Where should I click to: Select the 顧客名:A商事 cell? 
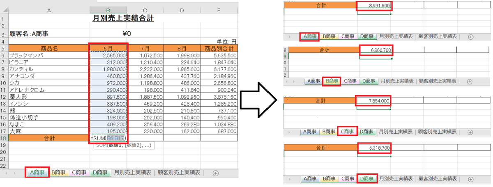(x=49, y=34)
